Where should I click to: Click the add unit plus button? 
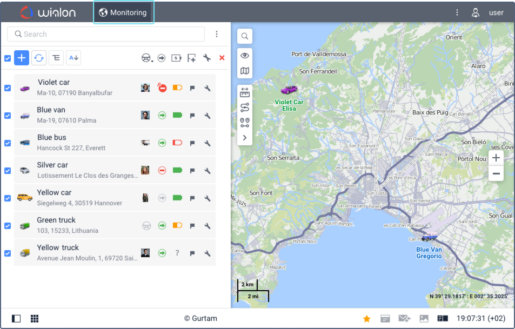[x=22, y=58]
